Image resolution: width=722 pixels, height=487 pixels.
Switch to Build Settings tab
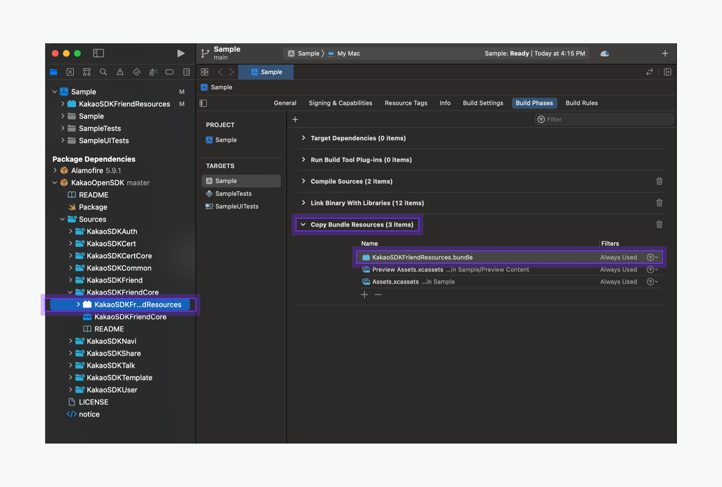click(483, 103)
